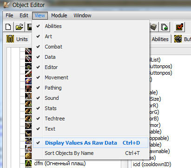The width and height of the screenshot is (191, 168).
Task: Switch to the Abilities tab
Action: 160,39
